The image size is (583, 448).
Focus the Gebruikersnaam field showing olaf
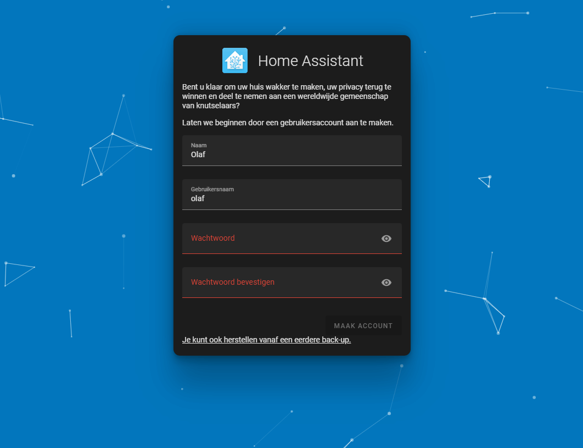274,195
